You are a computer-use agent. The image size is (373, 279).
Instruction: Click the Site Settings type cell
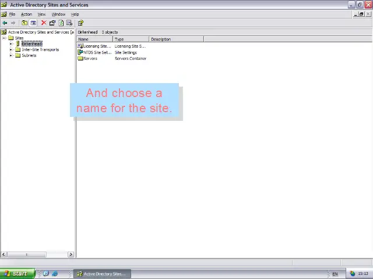(126, 52)
